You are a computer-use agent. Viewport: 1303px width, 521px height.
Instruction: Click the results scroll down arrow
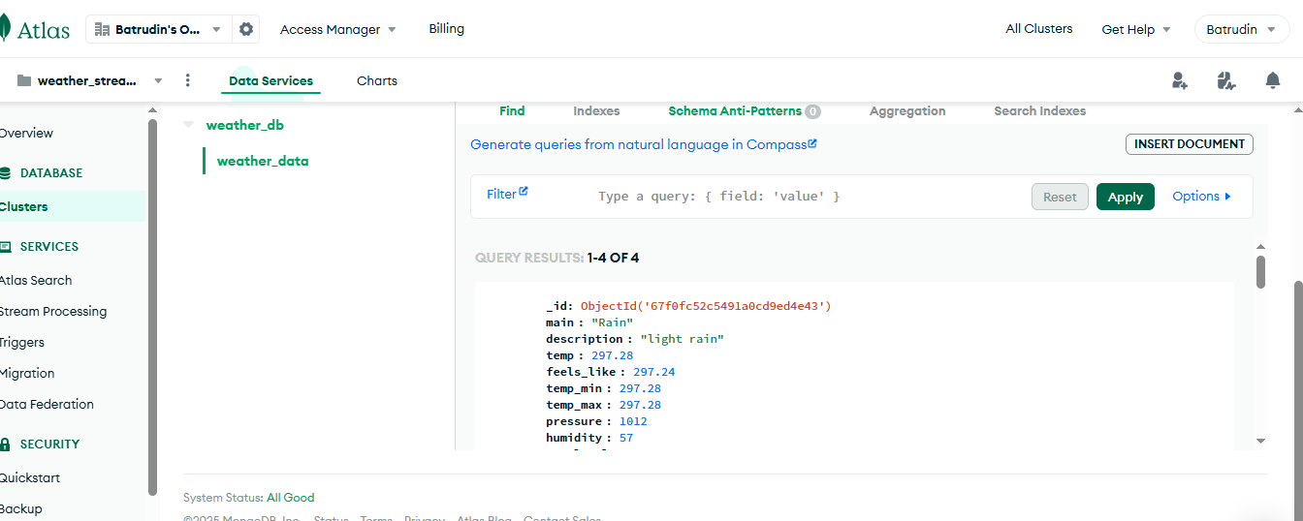1260,441
